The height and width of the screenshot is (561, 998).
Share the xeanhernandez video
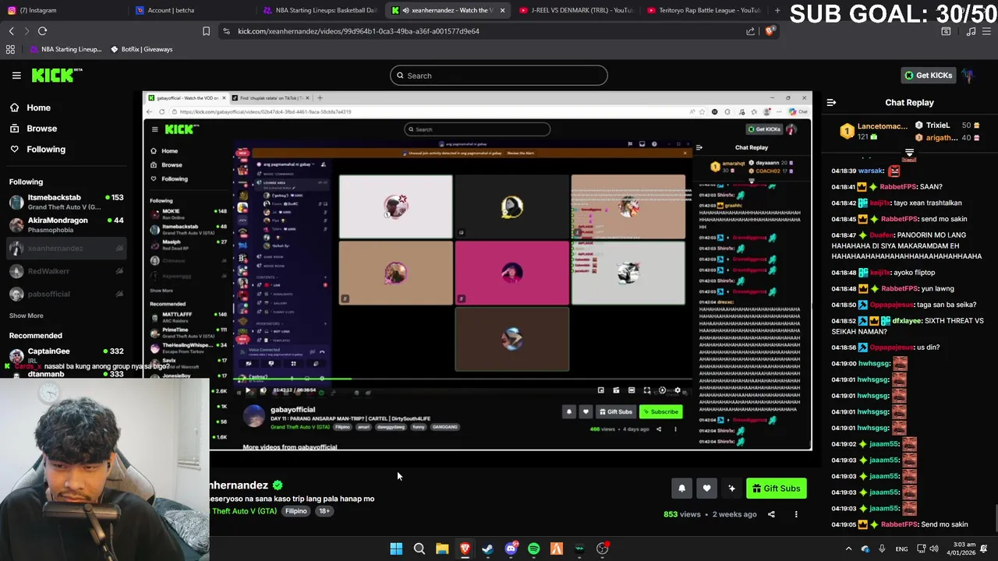(x=771, y=514)
